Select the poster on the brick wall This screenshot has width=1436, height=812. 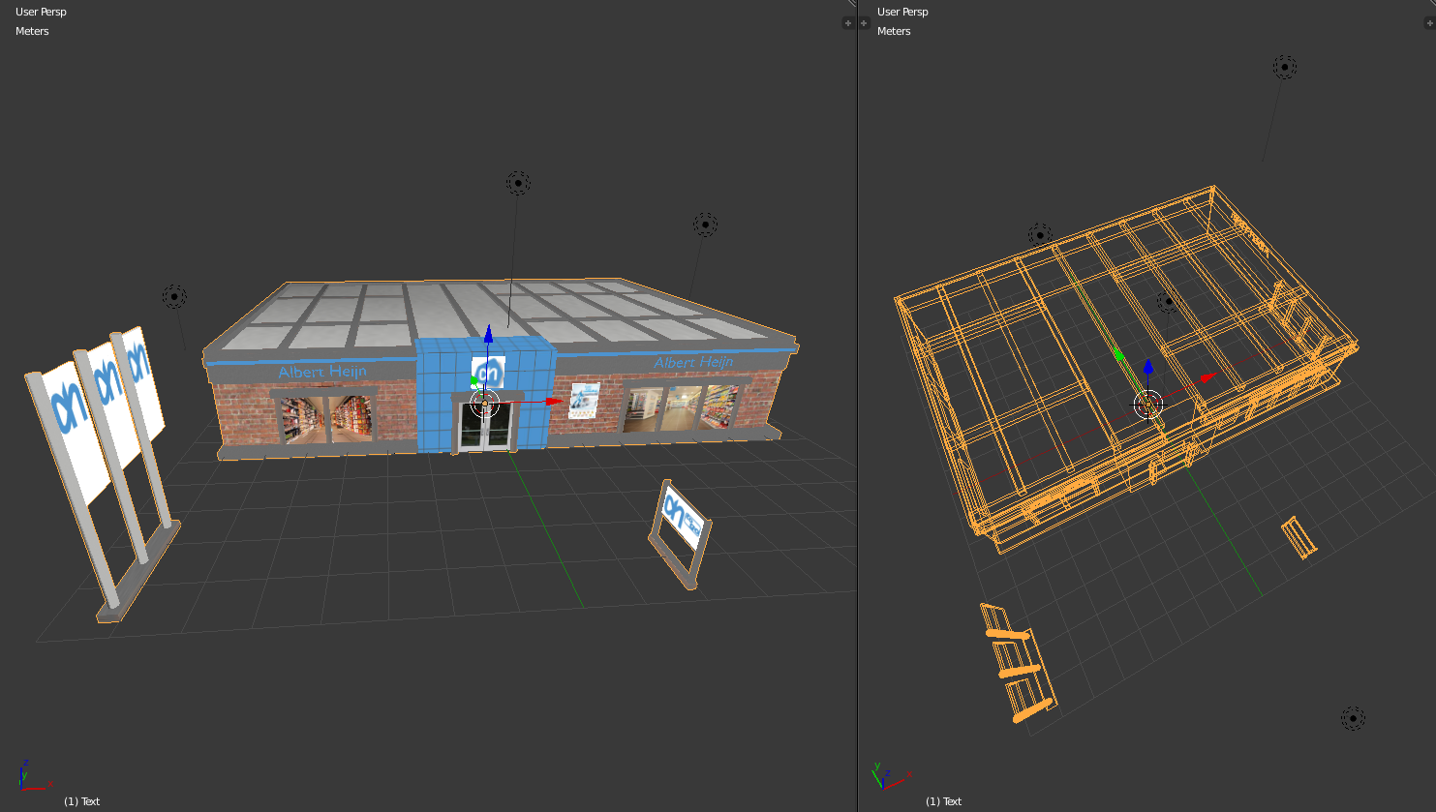click(x=584, y=401)
